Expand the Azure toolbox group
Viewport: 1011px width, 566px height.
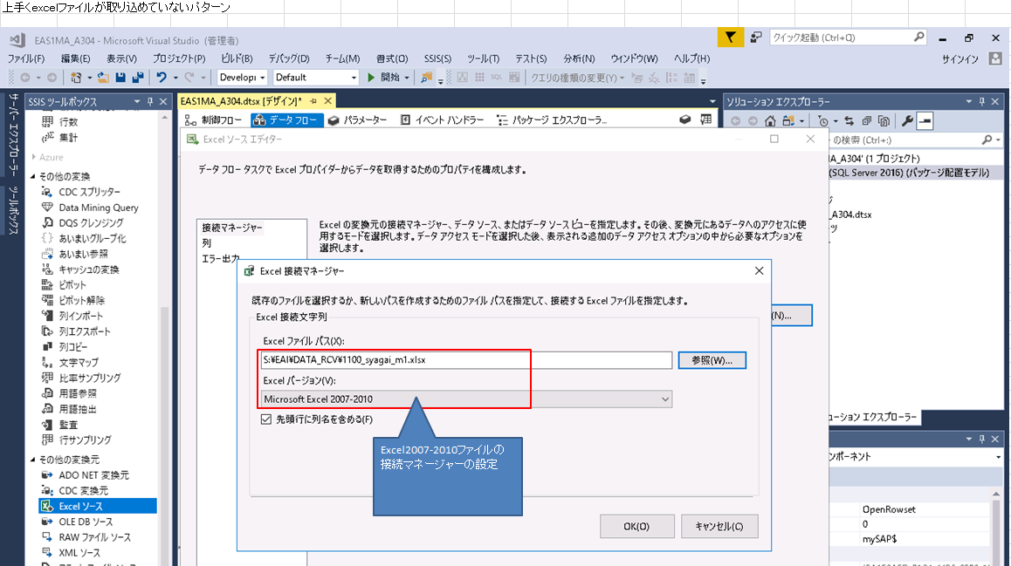tap(33, 157)
